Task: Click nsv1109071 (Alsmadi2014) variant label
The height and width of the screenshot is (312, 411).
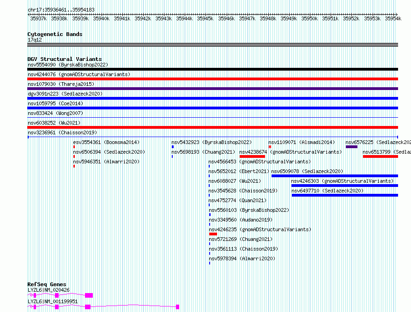Action: 302,142
